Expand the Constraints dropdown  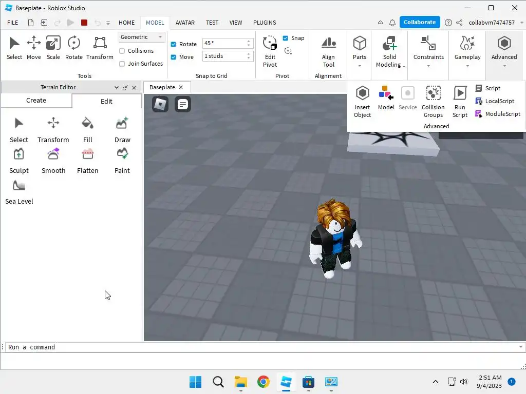click(x=428, y=66)
